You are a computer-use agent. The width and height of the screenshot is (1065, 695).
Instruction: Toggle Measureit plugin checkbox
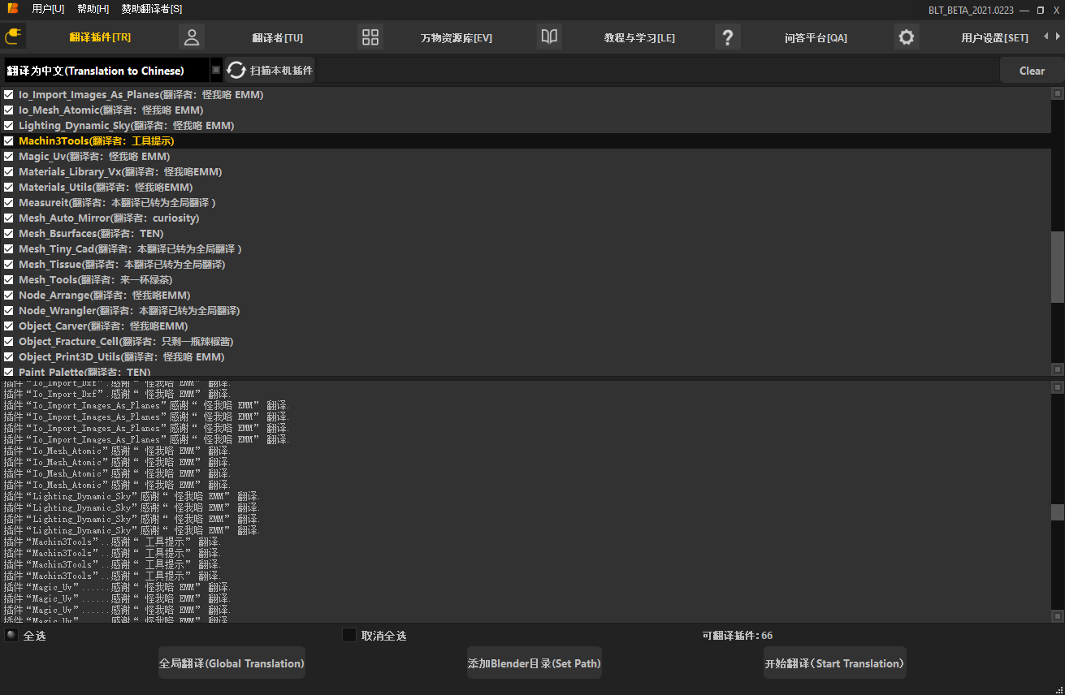(9, 203)
